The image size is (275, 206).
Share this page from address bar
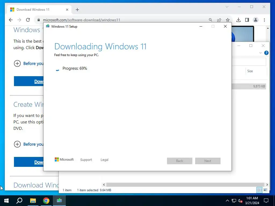click(x=219, y=20)
